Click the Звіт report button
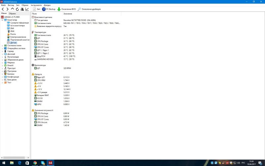 pos(36,9)
